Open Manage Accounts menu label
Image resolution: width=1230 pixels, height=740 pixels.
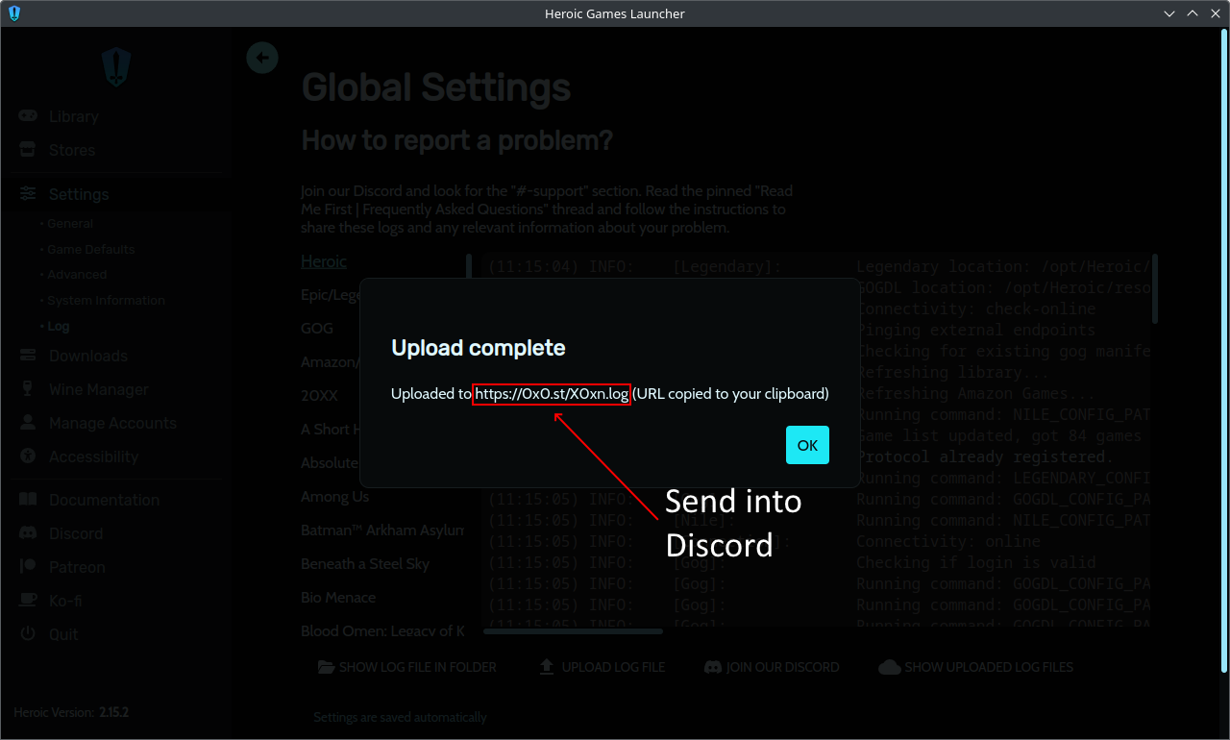pyautogui.click(x=112, y=423)
